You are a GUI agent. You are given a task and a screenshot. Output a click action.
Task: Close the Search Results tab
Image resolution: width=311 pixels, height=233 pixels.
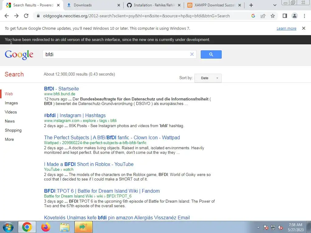click(58, 5)
